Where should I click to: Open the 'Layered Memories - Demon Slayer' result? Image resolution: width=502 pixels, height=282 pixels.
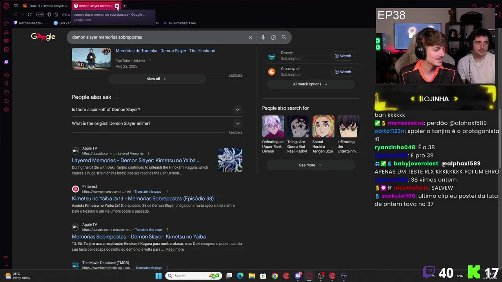(136, 160)
